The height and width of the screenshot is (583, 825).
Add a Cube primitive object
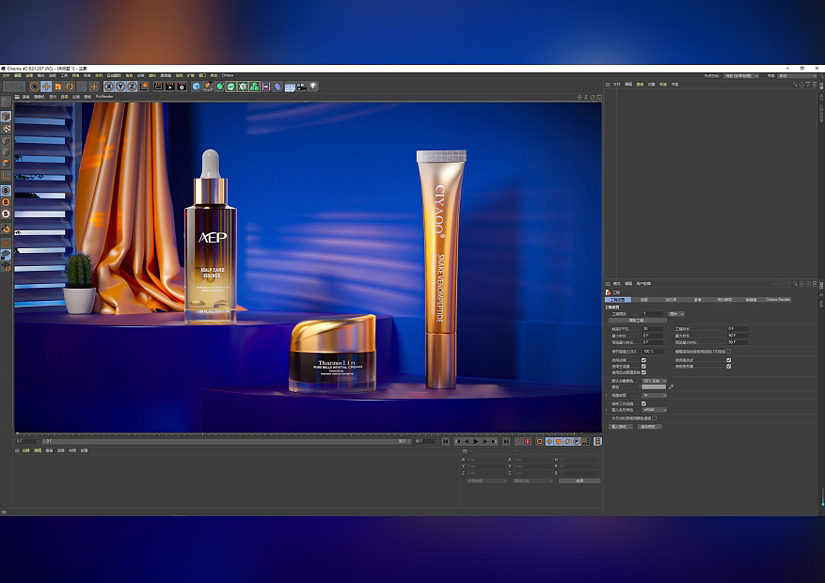click(196, 87)
